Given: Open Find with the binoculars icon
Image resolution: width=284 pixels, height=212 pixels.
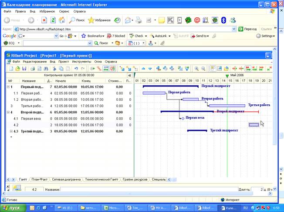Looking at the screenshot, I should (x=46, y=69).
